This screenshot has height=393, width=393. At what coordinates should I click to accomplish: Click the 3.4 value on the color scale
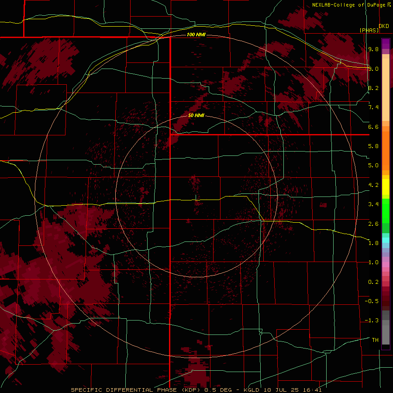click(373, 204)
